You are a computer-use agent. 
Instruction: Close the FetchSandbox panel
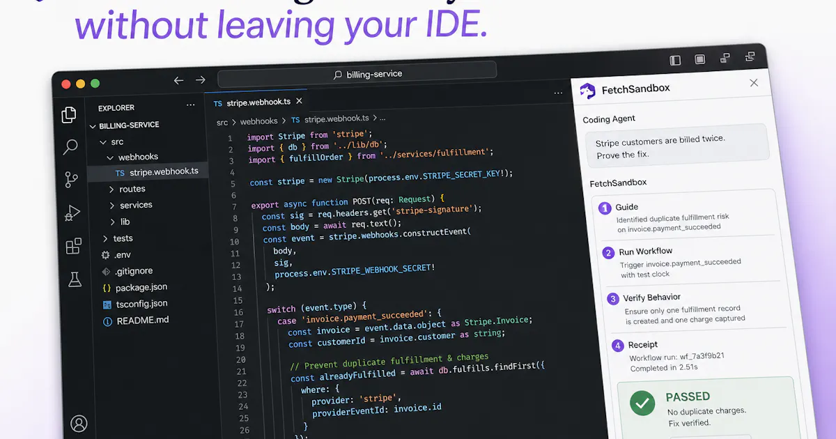tap(754, 82)
